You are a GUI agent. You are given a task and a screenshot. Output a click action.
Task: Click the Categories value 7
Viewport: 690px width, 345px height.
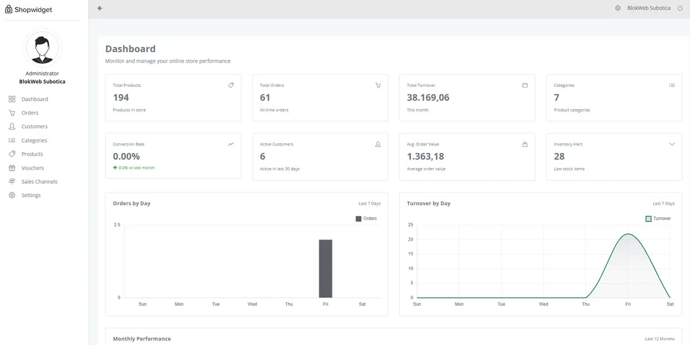tap(557, 98)
